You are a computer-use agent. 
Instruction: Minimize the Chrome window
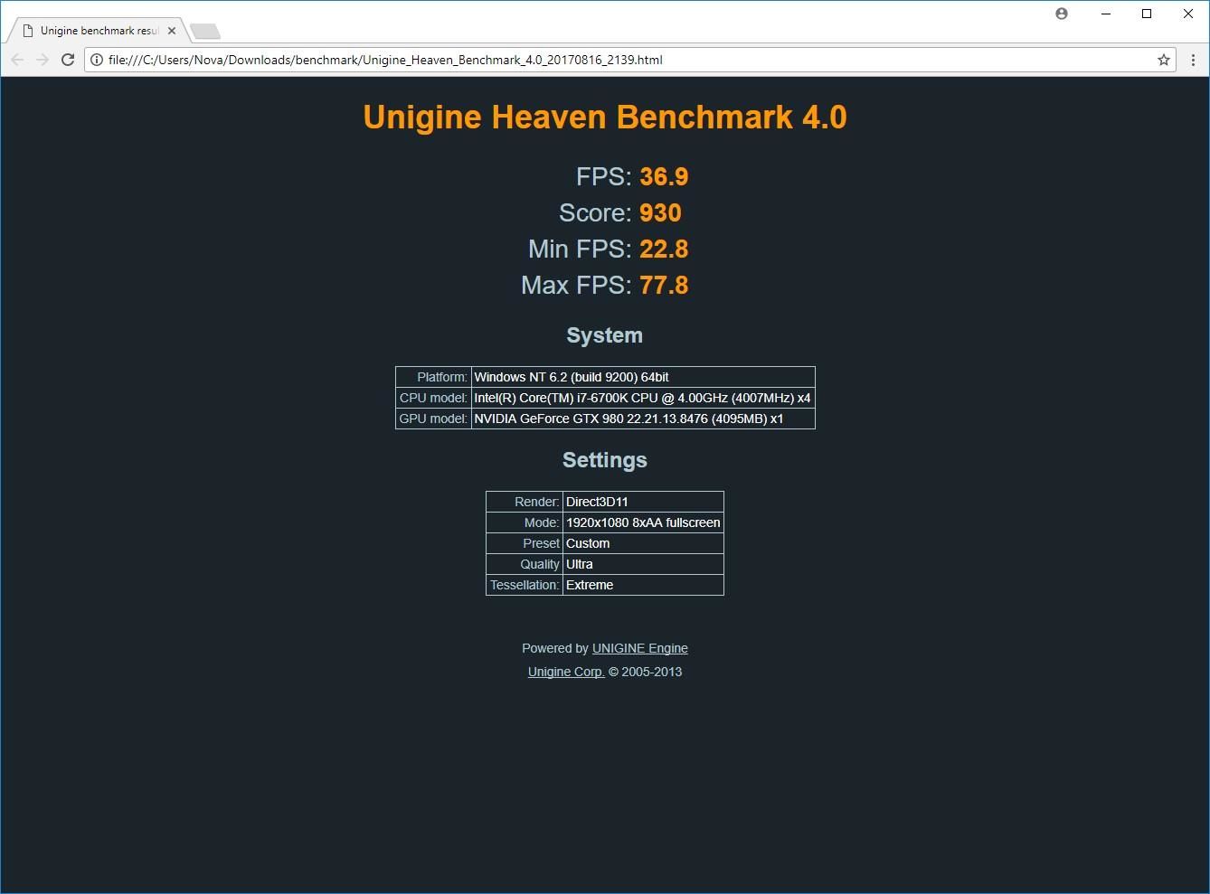click(1106, 14)
